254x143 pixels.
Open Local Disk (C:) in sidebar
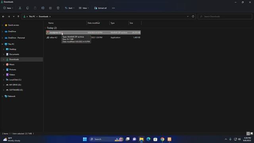tap(15, 80)
